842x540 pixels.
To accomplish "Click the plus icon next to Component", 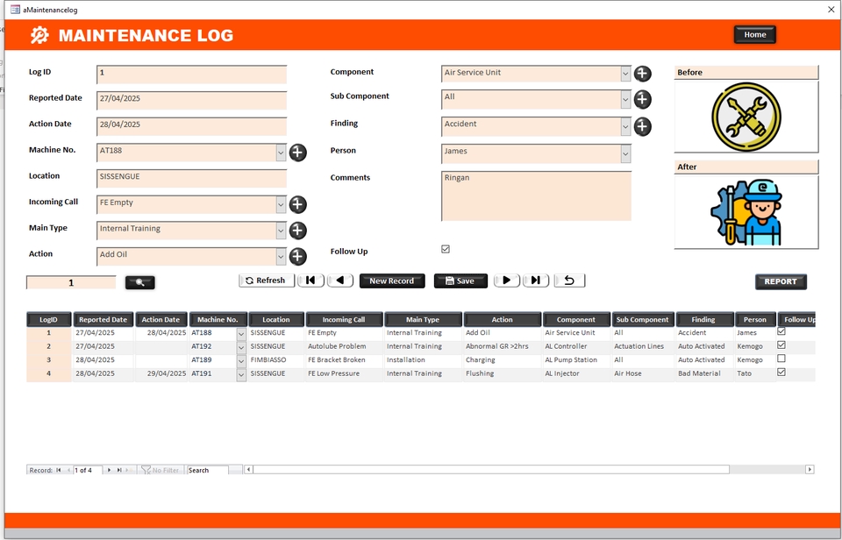I will point(642,75).
